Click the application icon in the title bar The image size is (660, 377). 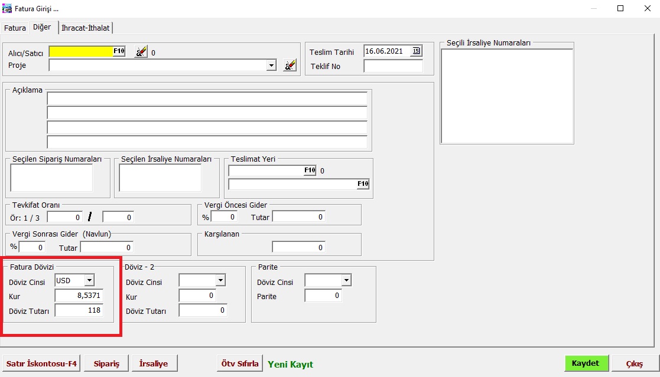click(7, 9)
